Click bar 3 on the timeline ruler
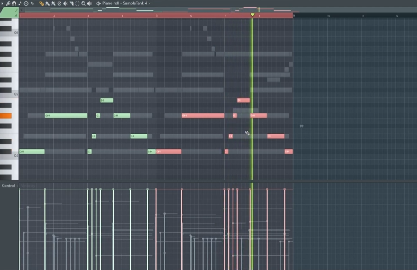Screen dimensions: 417x270 88,16
